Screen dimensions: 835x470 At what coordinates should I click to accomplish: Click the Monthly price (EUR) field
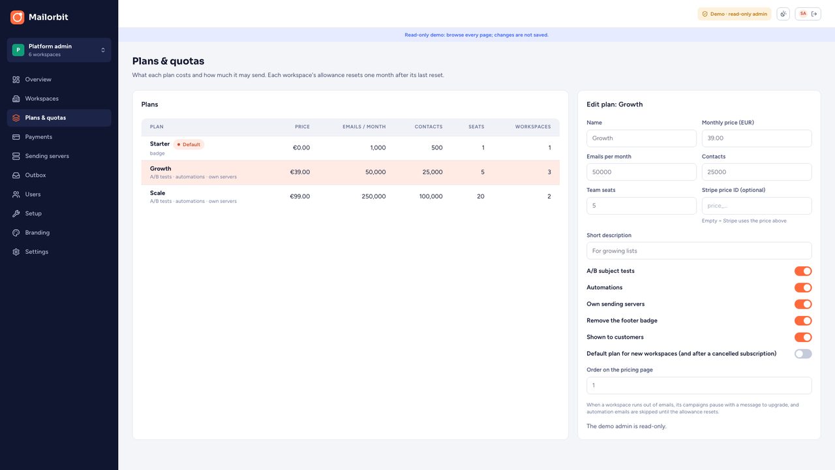pos(757,138)
